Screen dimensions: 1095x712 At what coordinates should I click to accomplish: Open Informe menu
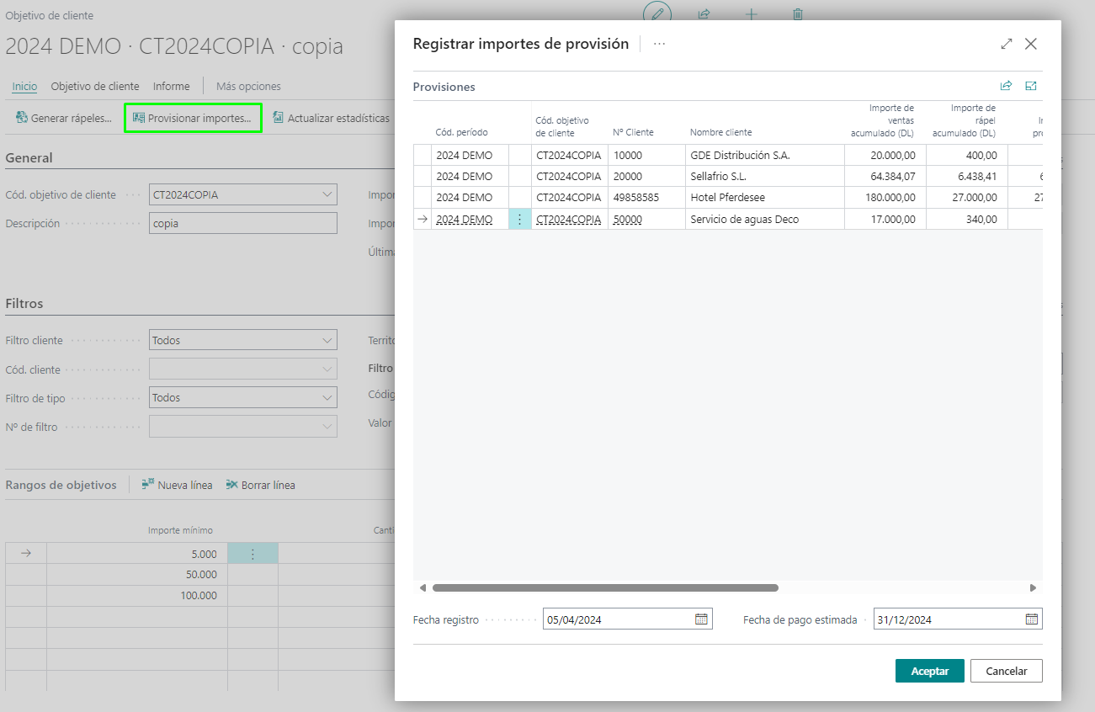pyautogui.click(x=171, y=86)
